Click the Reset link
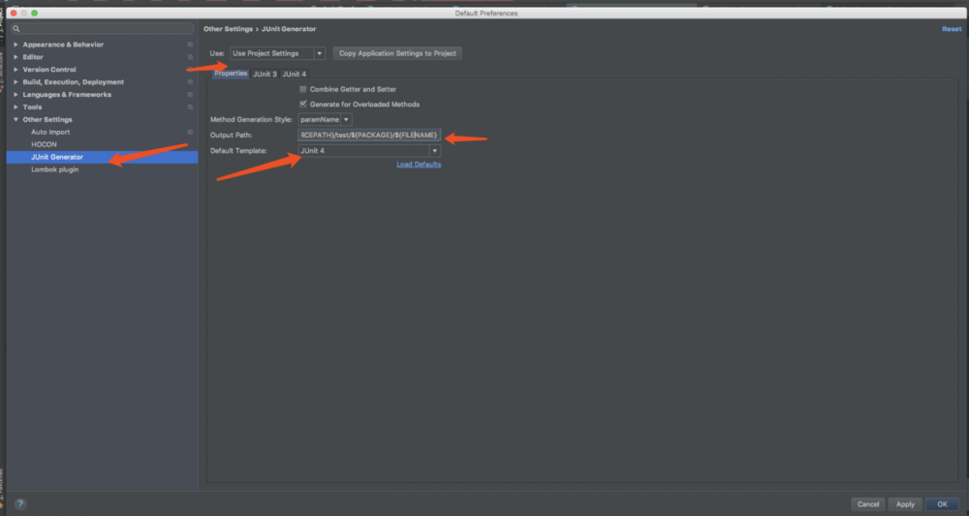 (x=952, y=29)
